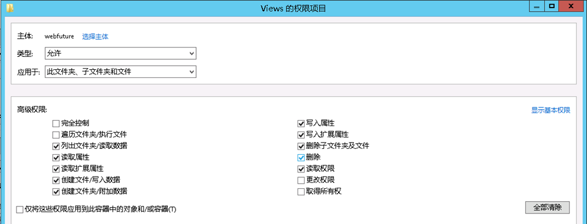This screenshot has height=224, width=587.
Task: Uncheck the 删除 checkbox
Action: (301, 157)
